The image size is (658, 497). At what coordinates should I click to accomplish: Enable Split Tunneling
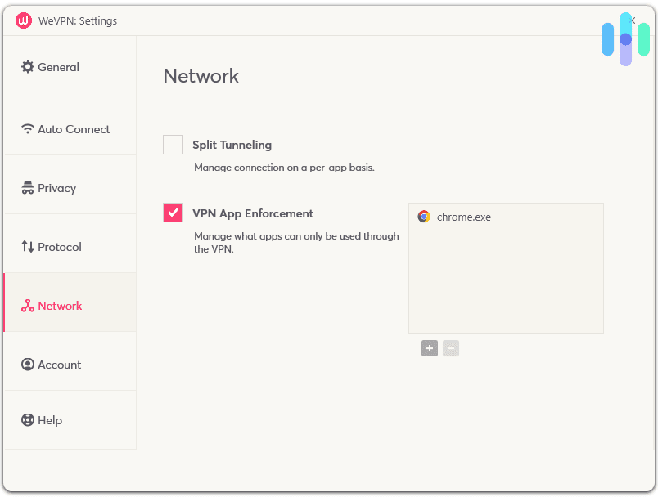pos(172,144)
